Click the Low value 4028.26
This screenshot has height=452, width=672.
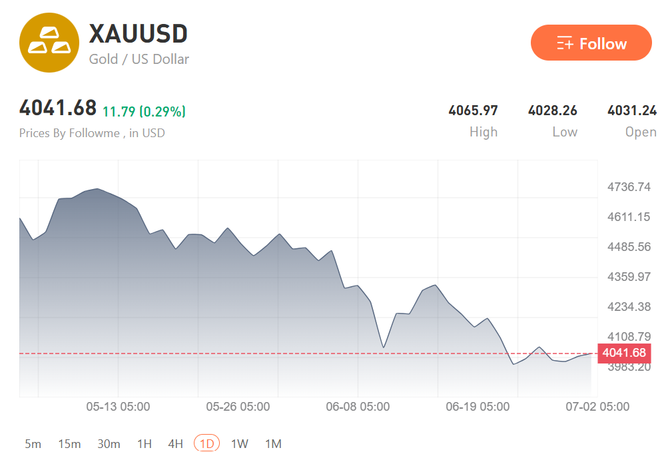pos(552,111)
